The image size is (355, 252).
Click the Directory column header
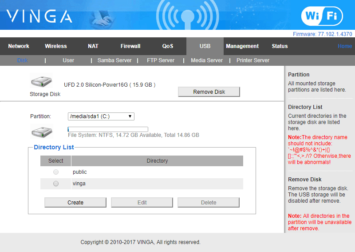[x=157, y=161]
